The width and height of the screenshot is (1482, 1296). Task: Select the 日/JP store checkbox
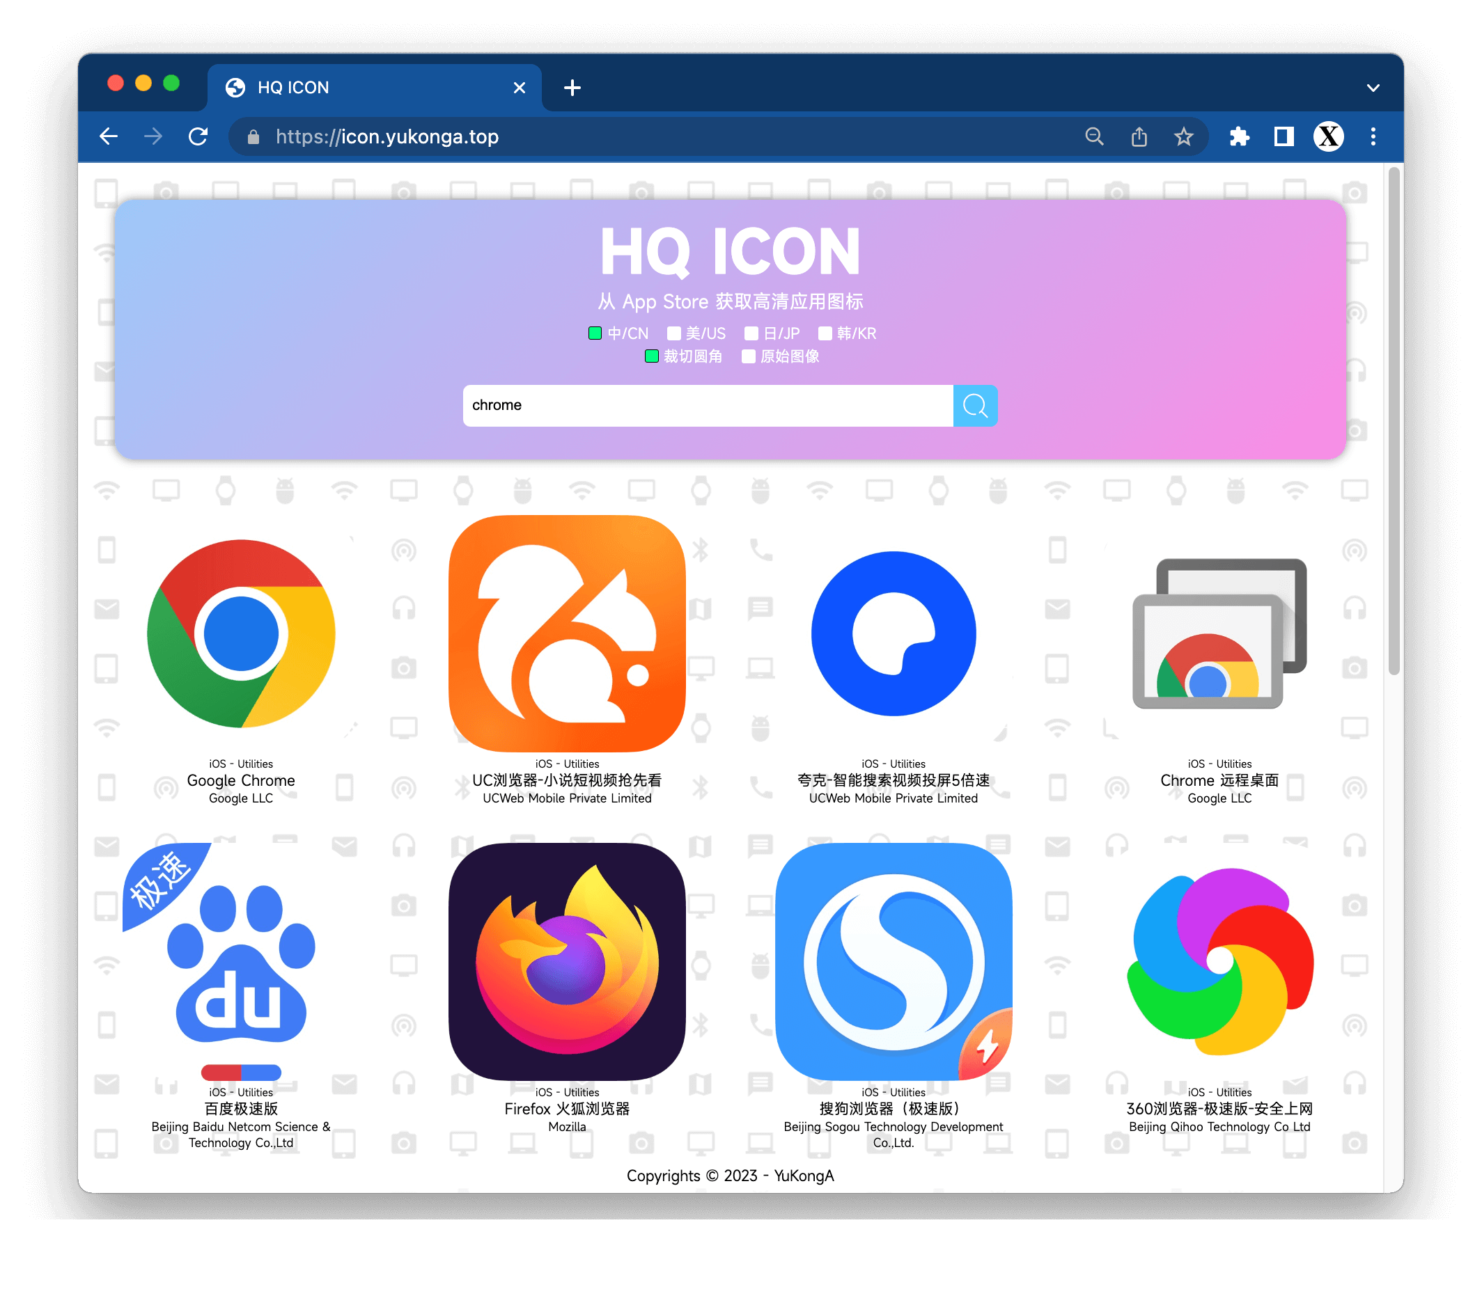pos(751,333)
